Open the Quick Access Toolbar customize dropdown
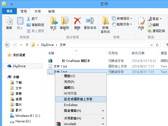The width and height of the screenshot is (168, 126). (12, 4)
